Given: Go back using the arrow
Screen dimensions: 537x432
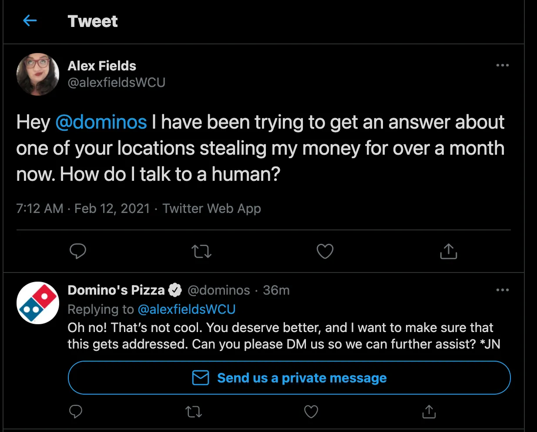Looking at the screenshot, I should click(30, 20).
